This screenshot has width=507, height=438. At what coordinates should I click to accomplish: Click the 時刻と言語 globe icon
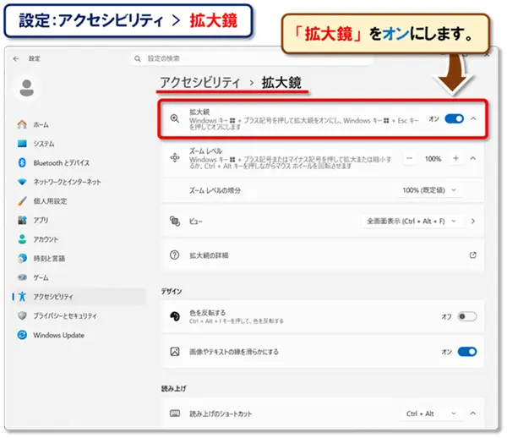[22, 258]
